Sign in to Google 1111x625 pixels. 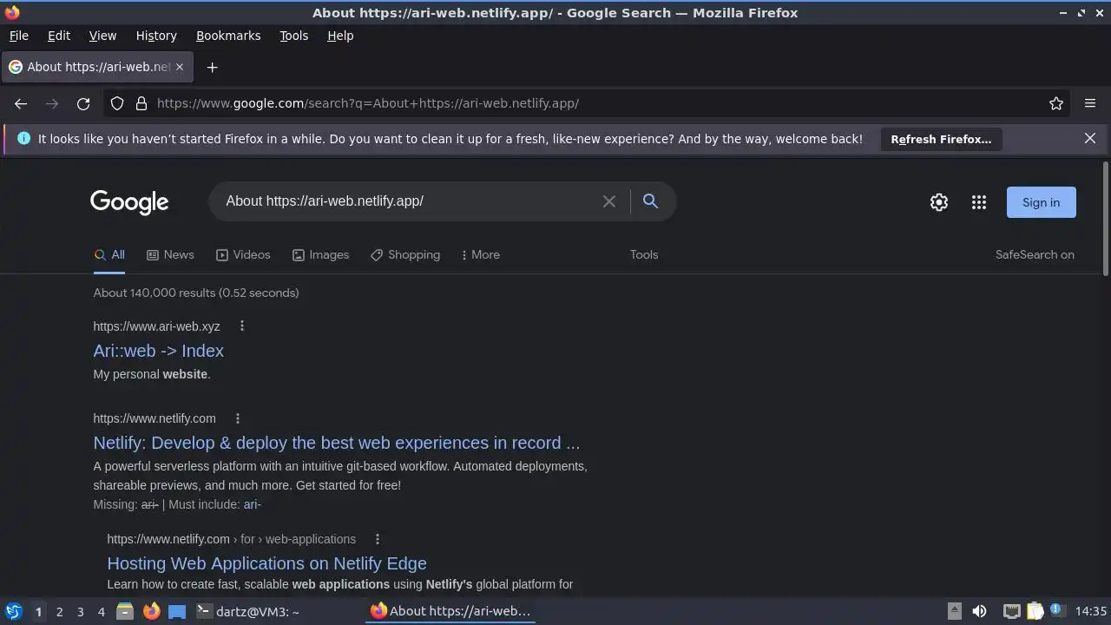coord(1041,202)
